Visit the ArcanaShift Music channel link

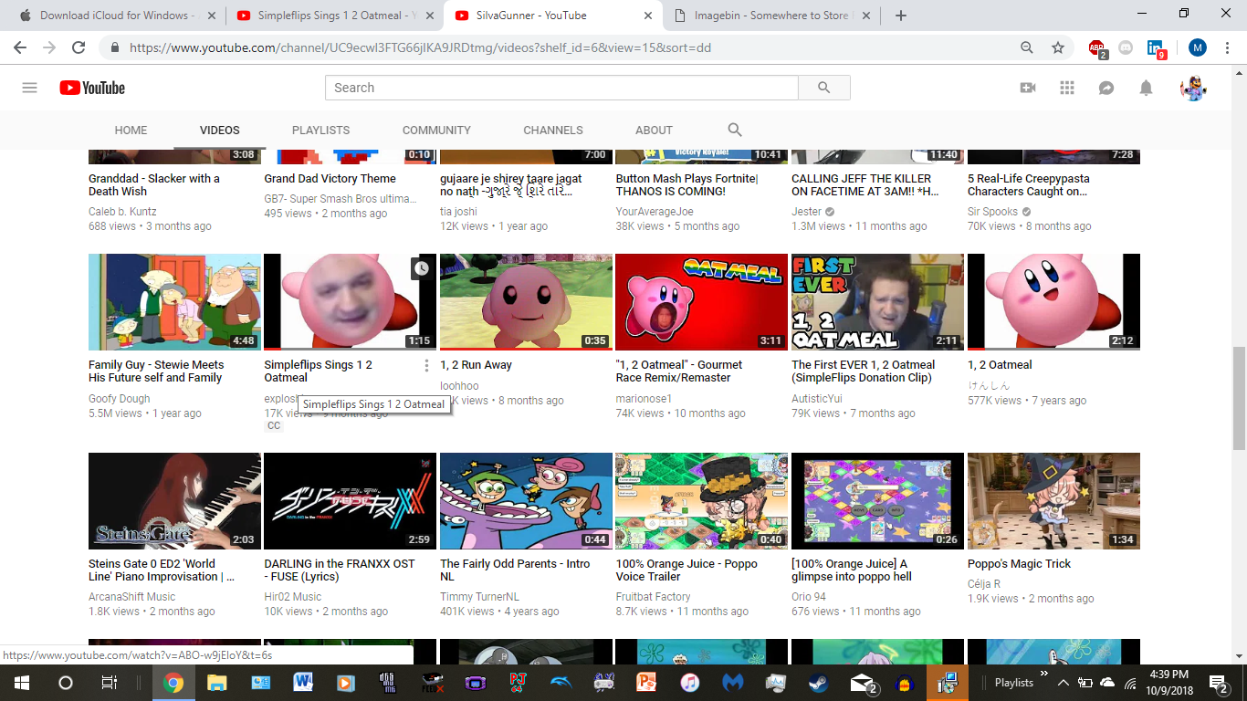tap(131, 597)
